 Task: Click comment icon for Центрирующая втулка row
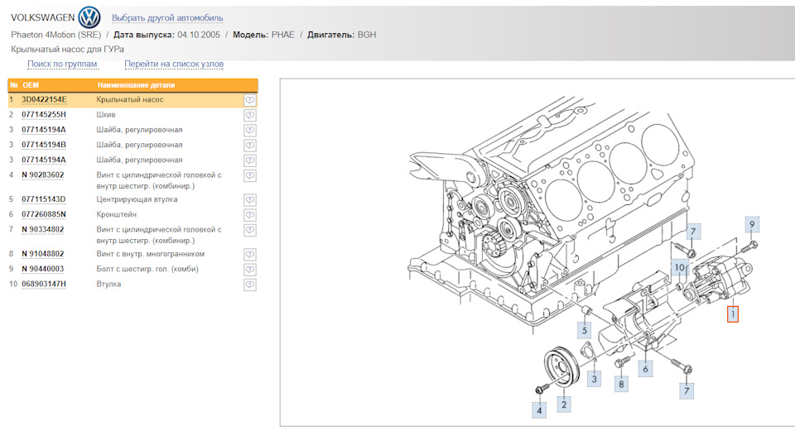(249, 200)
